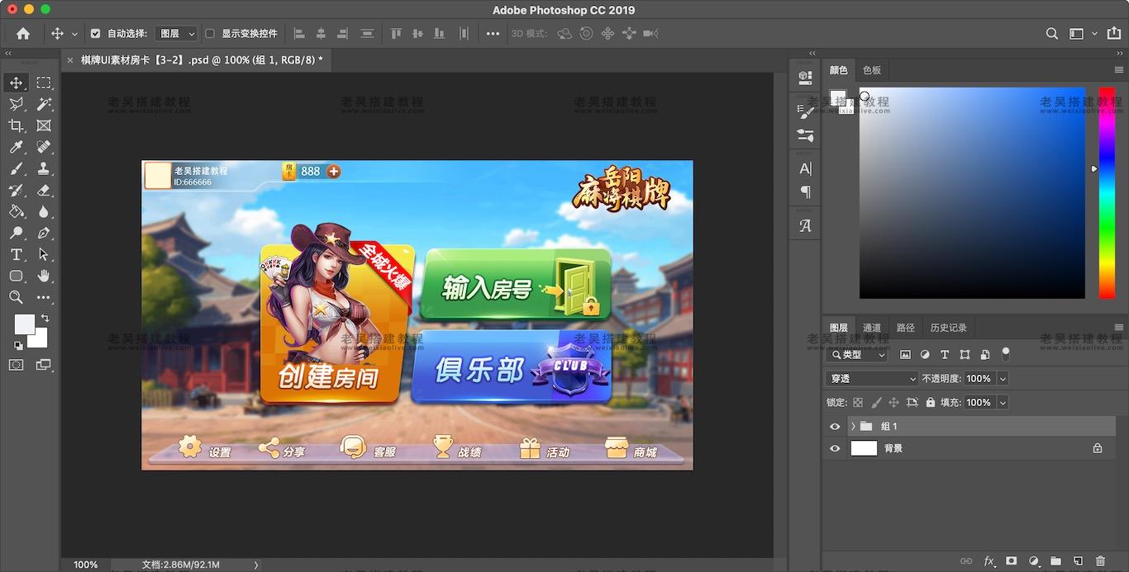Open the 不透明度 opacity dropdown arrow
Screen dimensions: 1129x572
coord(1003,379)
